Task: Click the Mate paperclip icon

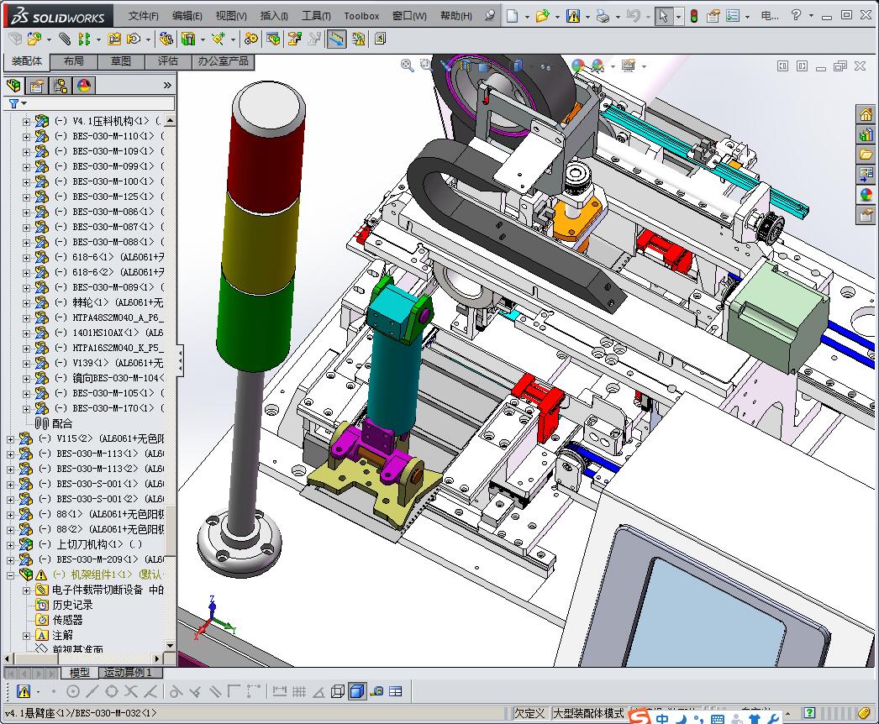Action: 65,39
